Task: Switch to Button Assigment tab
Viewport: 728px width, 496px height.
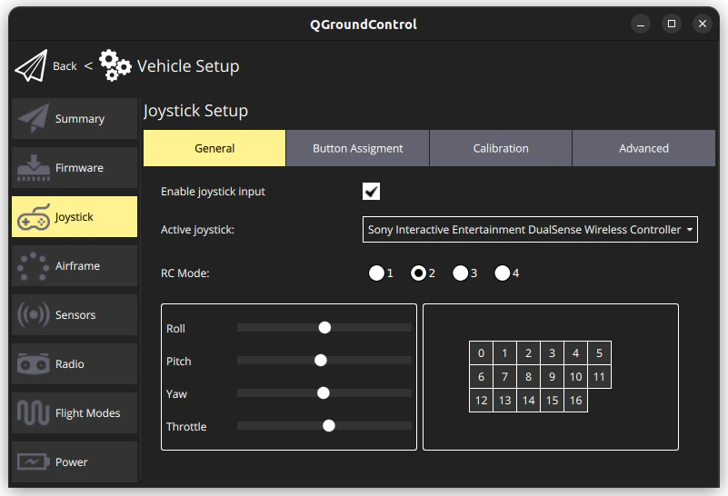Action: (357, 148)
